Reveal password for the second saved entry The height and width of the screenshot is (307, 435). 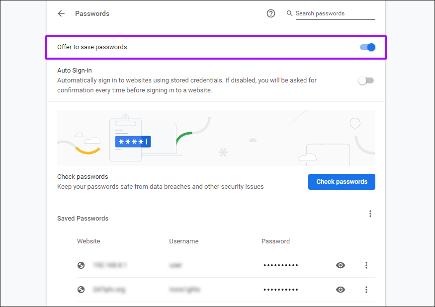click(x=341, y=290)
